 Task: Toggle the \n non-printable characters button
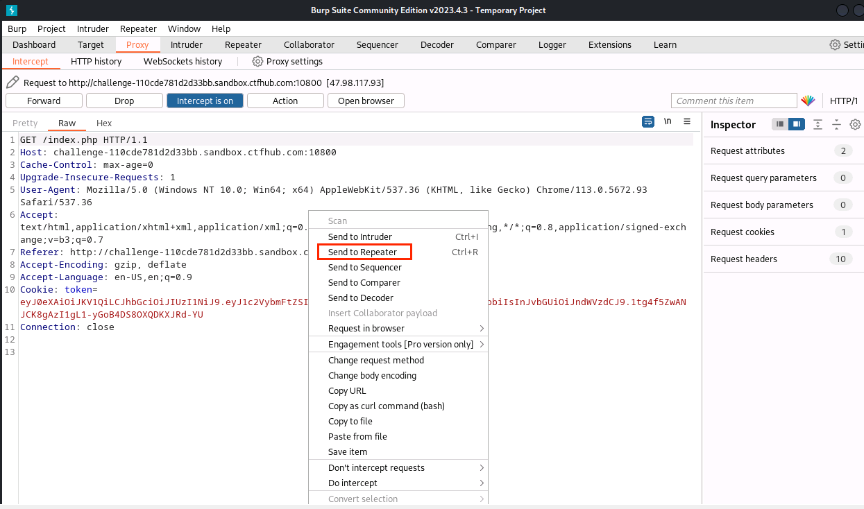pos(668,121)
